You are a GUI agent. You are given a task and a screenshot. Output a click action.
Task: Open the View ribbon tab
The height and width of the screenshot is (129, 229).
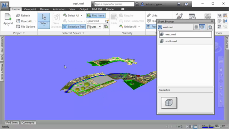[72, 9]
